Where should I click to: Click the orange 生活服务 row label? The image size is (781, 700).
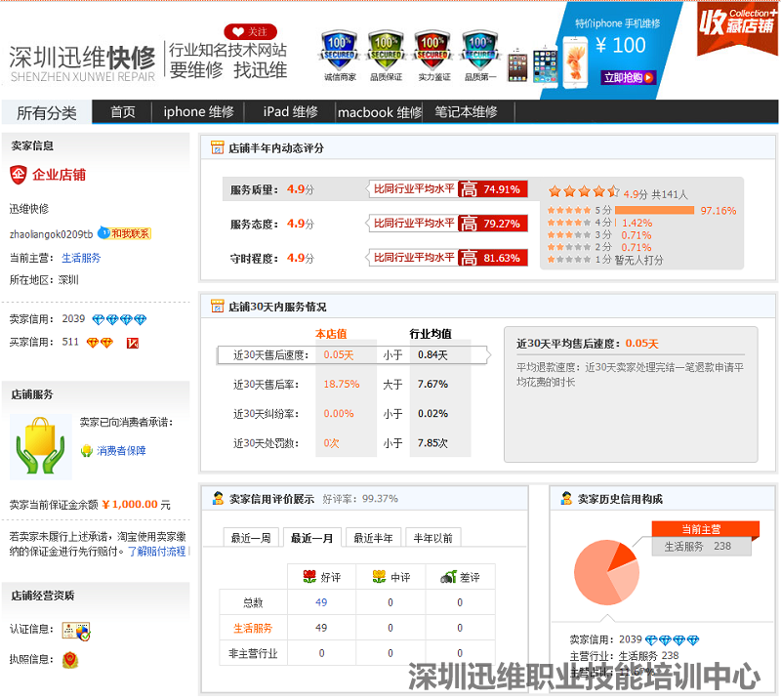point(253,628)
